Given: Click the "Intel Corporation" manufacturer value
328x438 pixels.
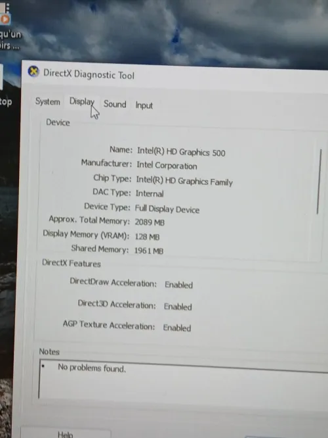Looking at the screenshot, I should tap(167, 165).
